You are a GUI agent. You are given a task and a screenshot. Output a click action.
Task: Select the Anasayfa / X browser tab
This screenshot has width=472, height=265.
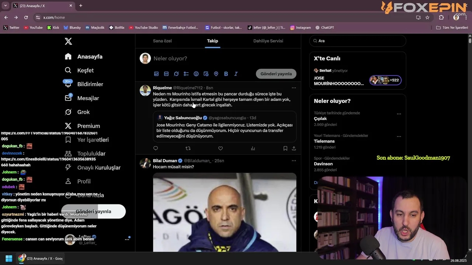42,6
